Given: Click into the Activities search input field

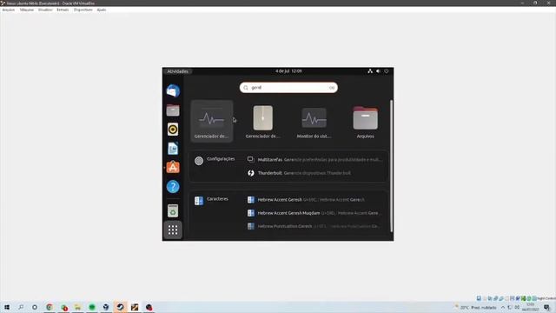Looking at the screenshot, I should 288,88.
